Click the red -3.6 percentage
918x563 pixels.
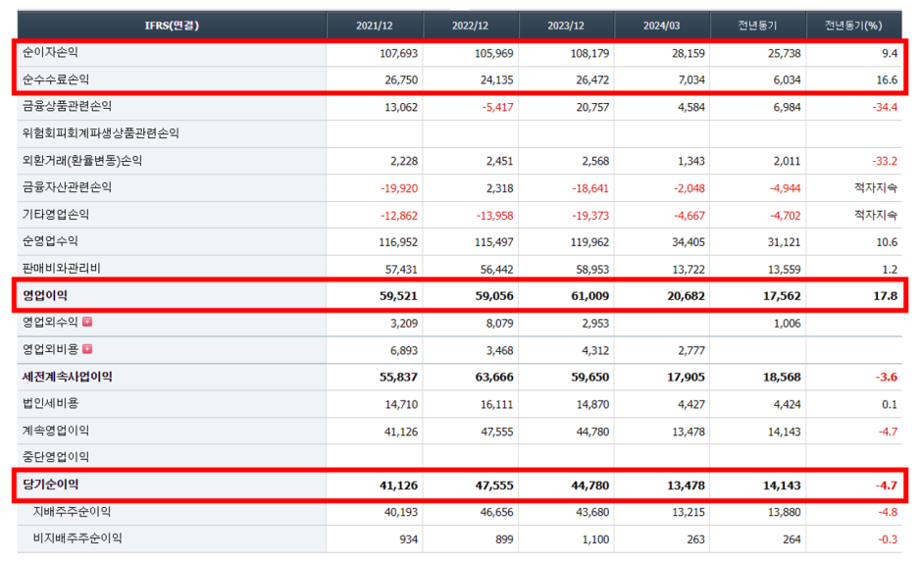click(887, 378)
